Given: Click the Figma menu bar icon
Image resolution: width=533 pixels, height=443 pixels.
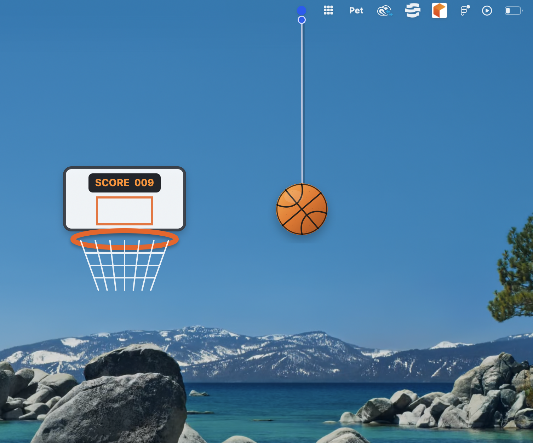Looking at the screenshot, I should click(465, 11).
